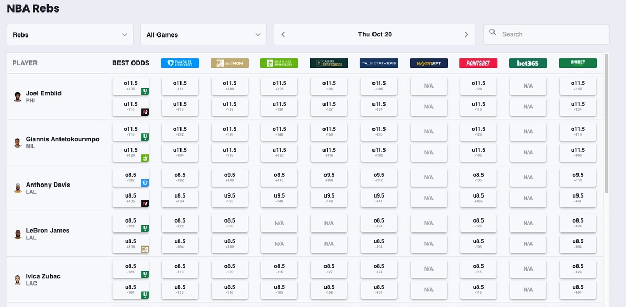The width and height of the screenshot is (626, 307).
Task: Click the BetMGM logo header
Action: 230,63
